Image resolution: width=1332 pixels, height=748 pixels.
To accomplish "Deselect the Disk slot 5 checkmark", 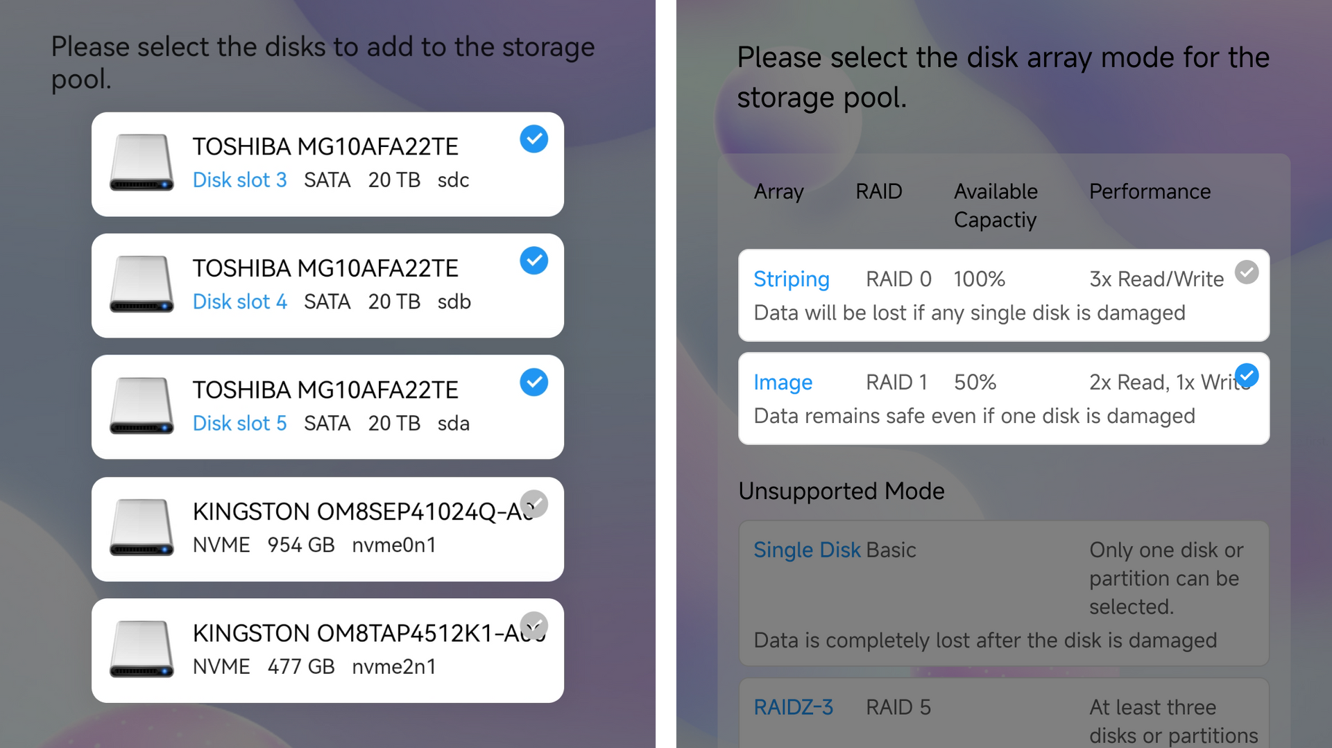I will pos(533,383).
